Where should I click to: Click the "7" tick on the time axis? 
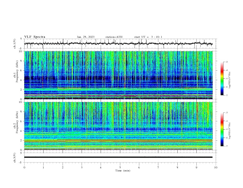point(158,167)
